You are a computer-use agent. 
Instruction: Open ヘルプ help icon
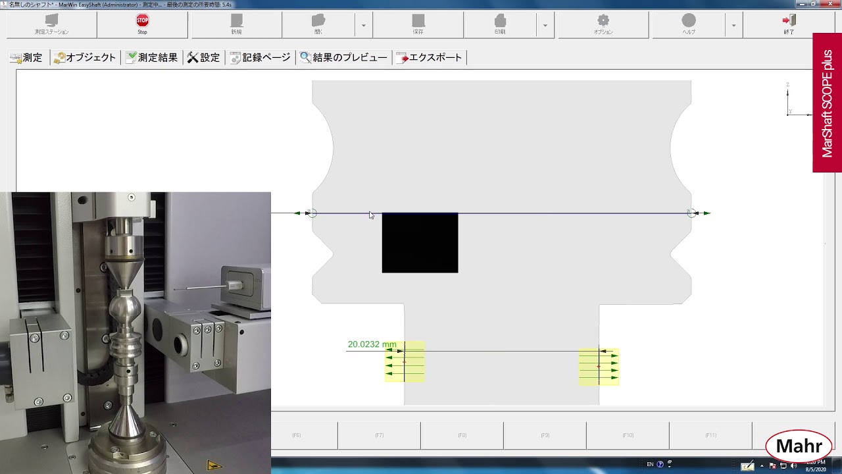tap(689, 20)
